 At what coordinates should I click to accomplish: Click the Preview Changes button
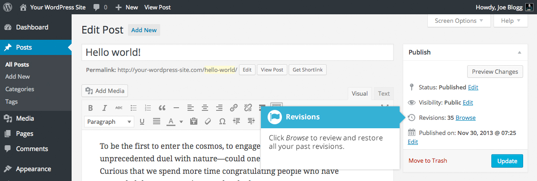tap(495, 72)
